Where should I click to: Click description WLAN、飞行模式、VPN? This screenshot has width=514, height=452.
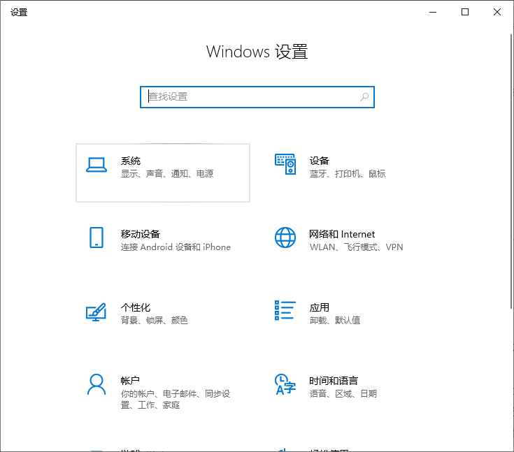pos(357,247)
